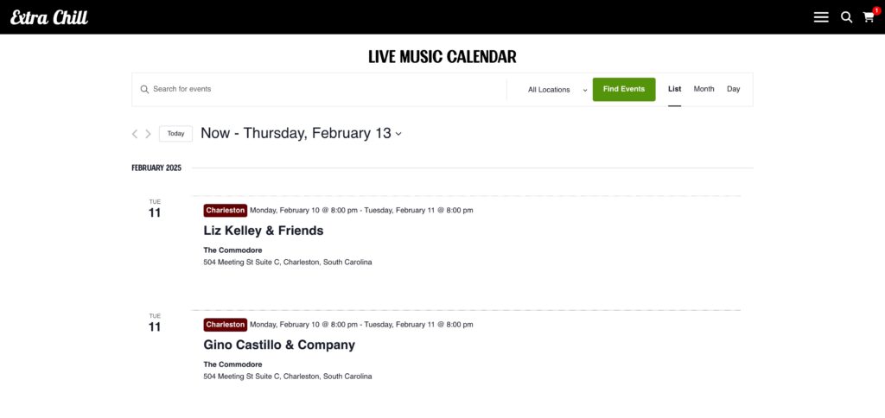Screen dimensions: 885x418
Task: Switch to the Month view tab
Action: tap(704, 89)
